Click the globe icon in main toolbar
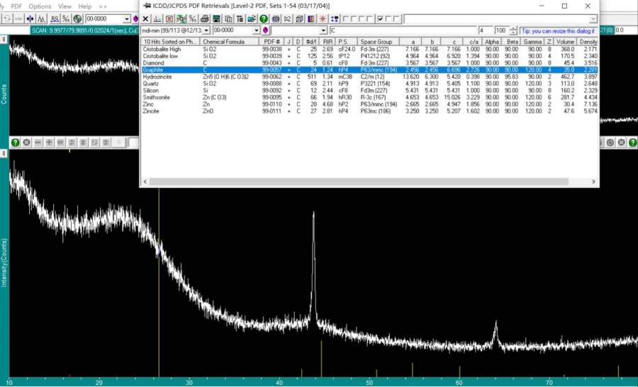This screenshot has height=387, width=638. point(77,18)
